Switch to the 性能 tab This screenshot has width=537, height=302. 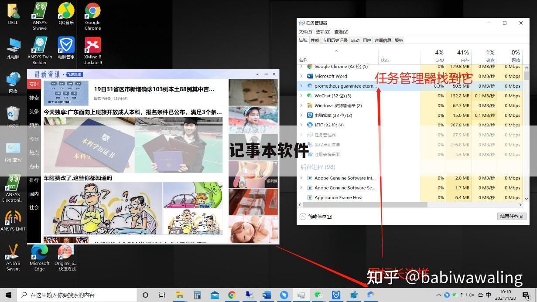[315, 41]
